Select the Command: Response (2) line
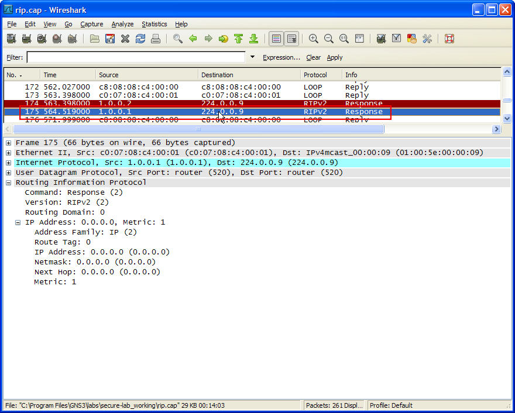The width and height of the screenshot is (515, 413). 74,192
